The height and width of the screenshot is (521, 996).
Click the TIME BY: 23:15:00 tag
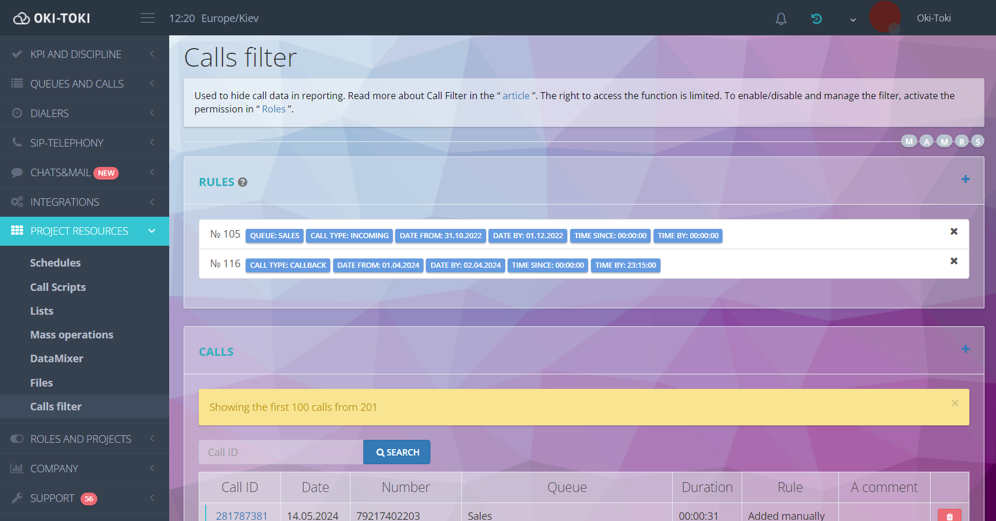tap(626, 265)
